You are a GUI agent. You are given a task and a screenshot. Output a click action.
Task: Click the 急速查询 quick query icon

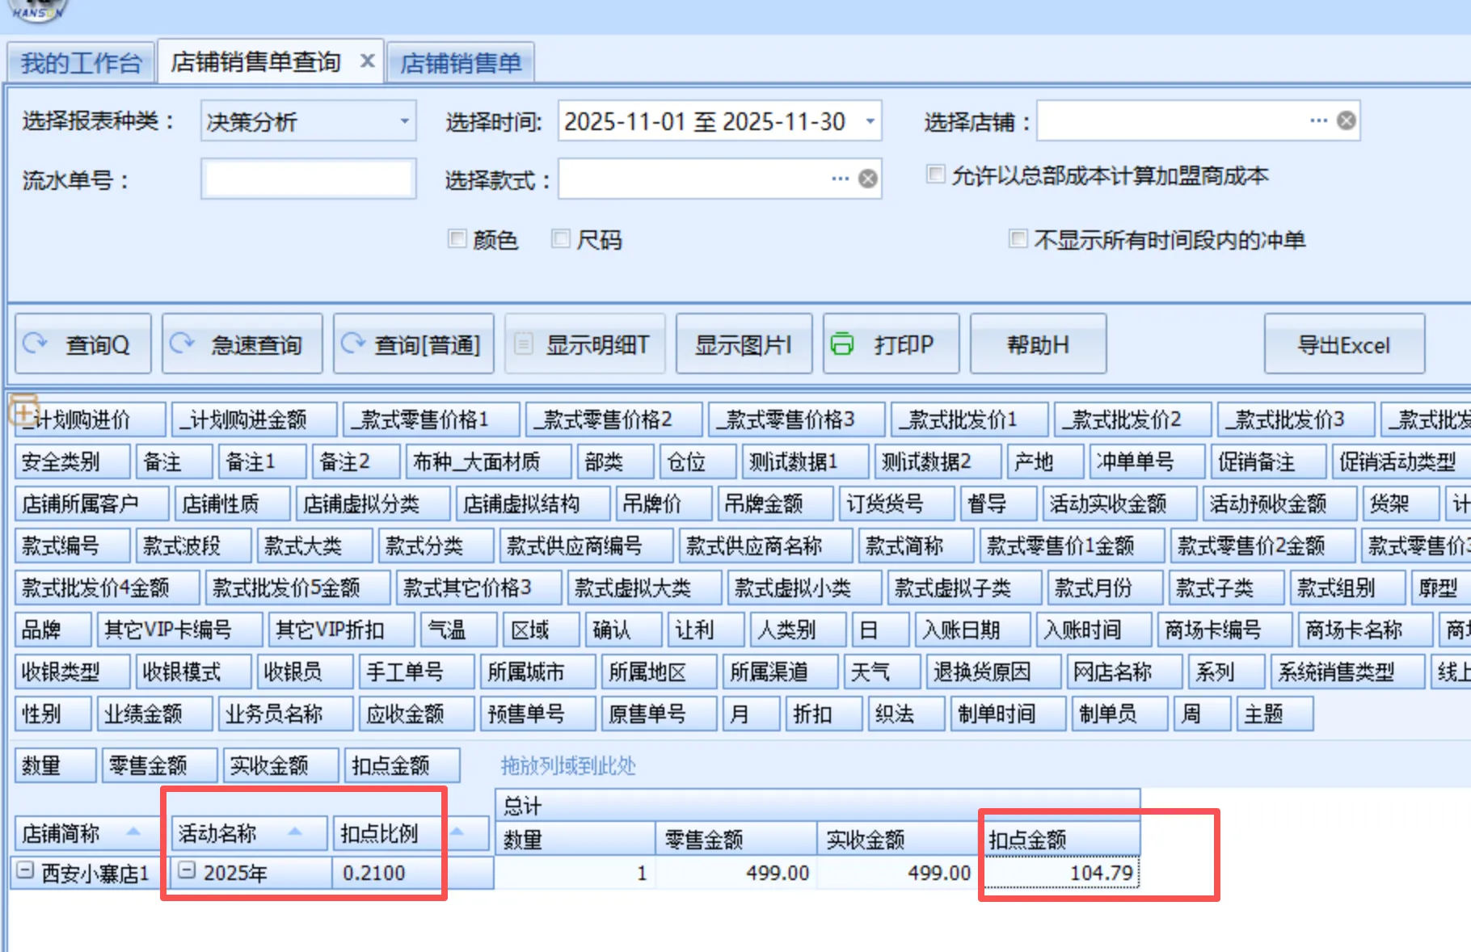tap(183, 344)
